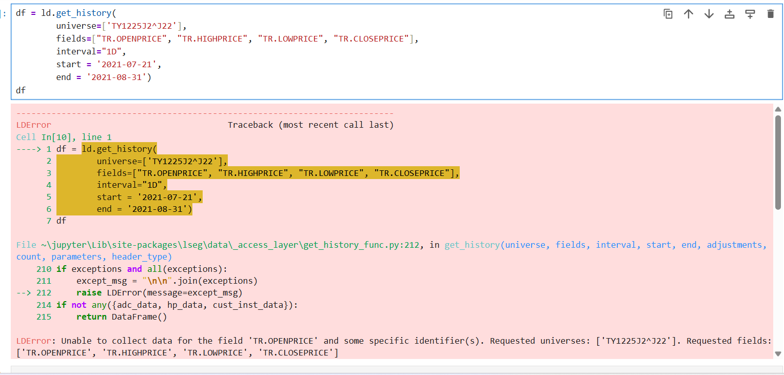
Task: Click highlighted end = '2021-08-31' in traceback
Action: coord(145,209)
